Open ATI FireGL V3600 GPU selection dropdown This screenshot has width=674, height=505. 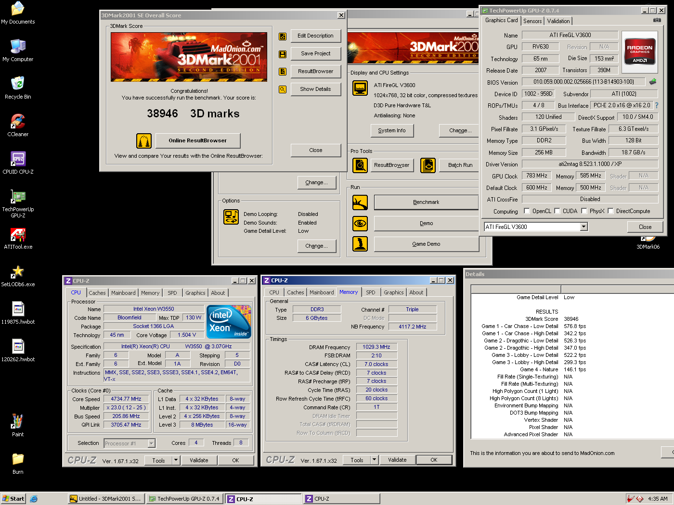point(583,227)
